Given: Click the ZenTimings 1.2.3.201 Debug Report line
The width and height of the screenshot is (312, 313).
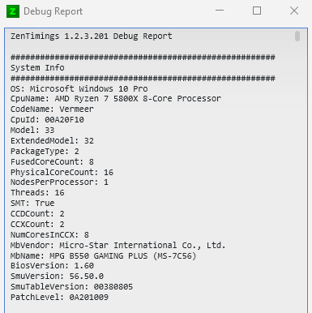Looking at the screenshot, I should [x=92, y=36].
